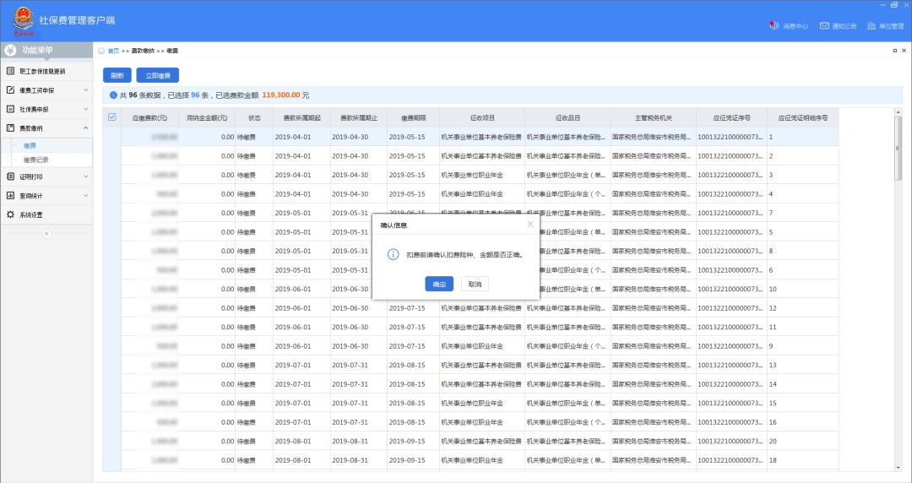Close the 确认信息 dialog with X
Viewport: 912px width, 483px height.
(530, 225)
